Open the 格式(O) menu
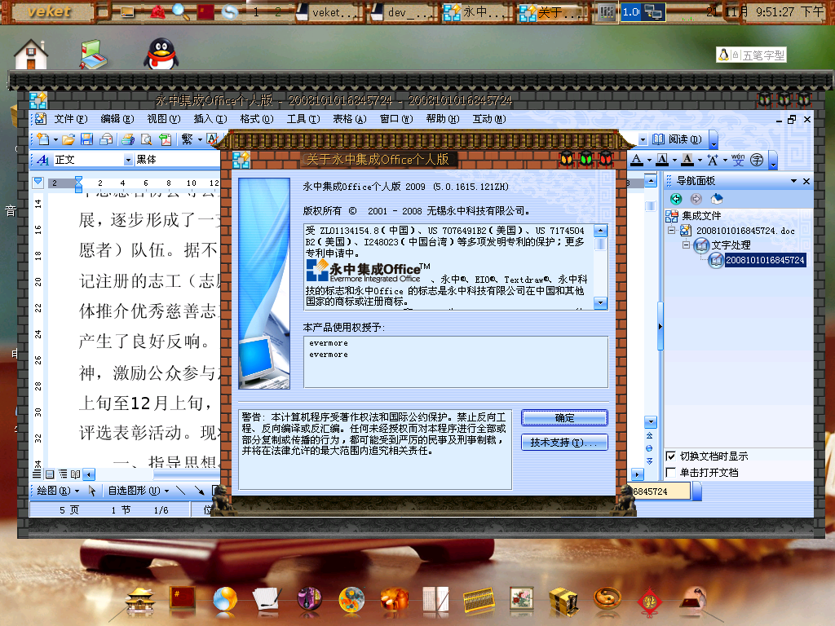The width and height of the screenshot is (835, 626). pyautogui.click(x=256, y=119)
